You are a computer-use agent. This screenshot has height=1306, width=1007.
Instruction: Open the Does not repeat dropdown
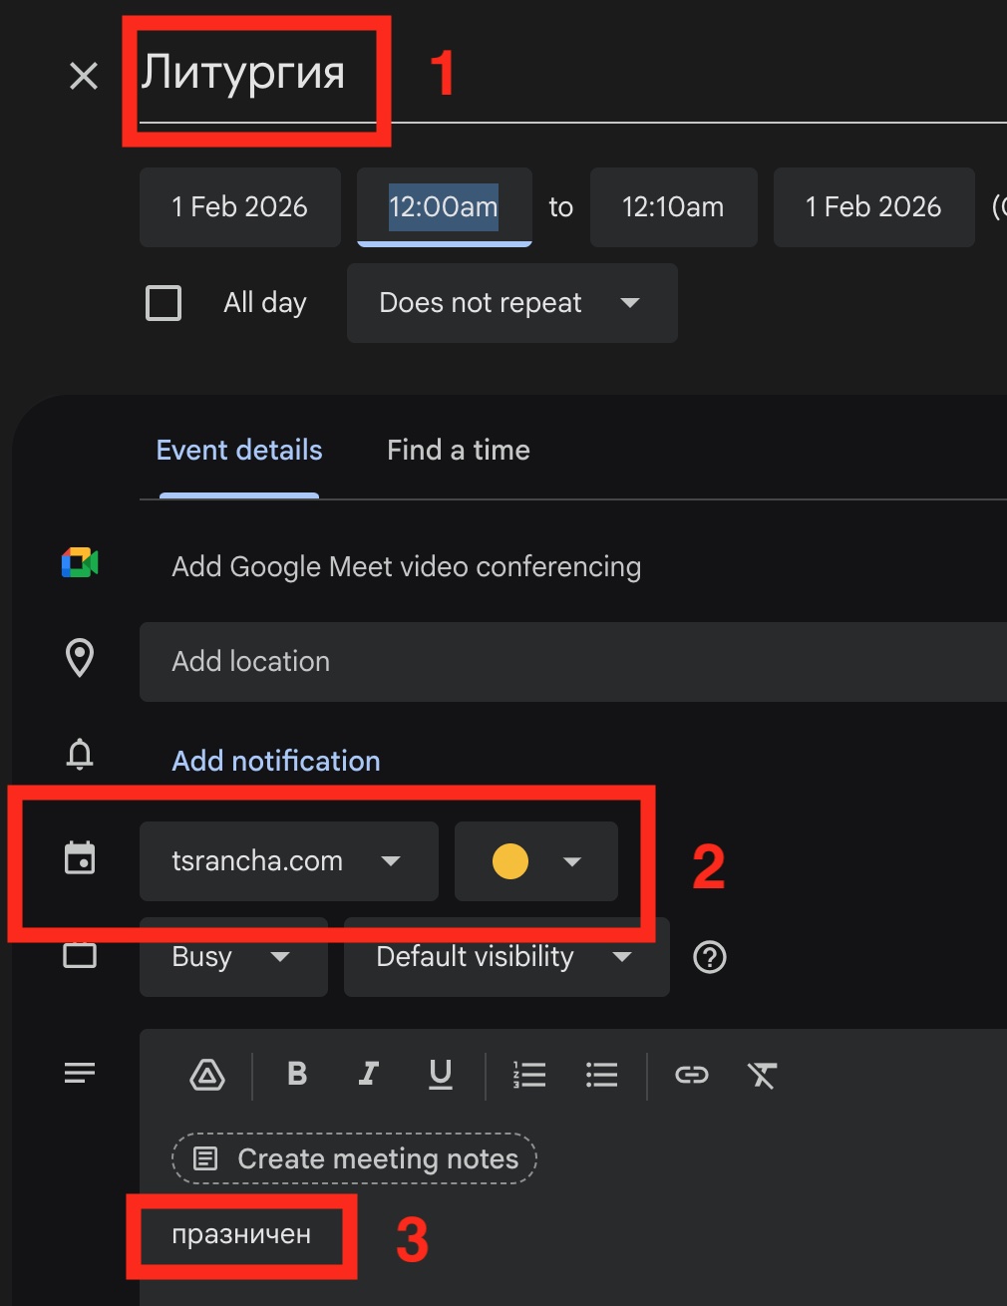click(x=511, y=303)
